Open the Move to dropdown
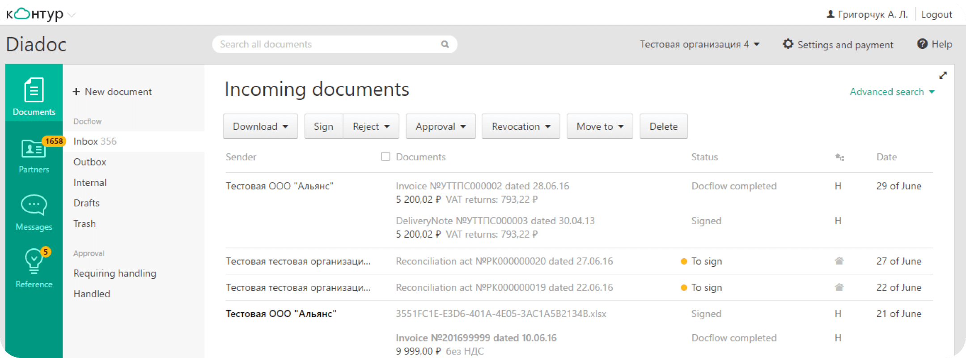This screenshot has height=358, width=966. (x=600, y=127)
